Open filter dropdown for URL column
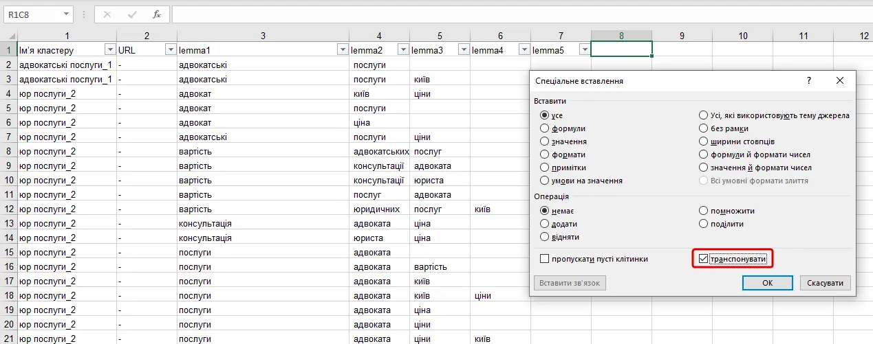Image resolution: width=873 pixels, height=344 pixels. click(171, 49)
